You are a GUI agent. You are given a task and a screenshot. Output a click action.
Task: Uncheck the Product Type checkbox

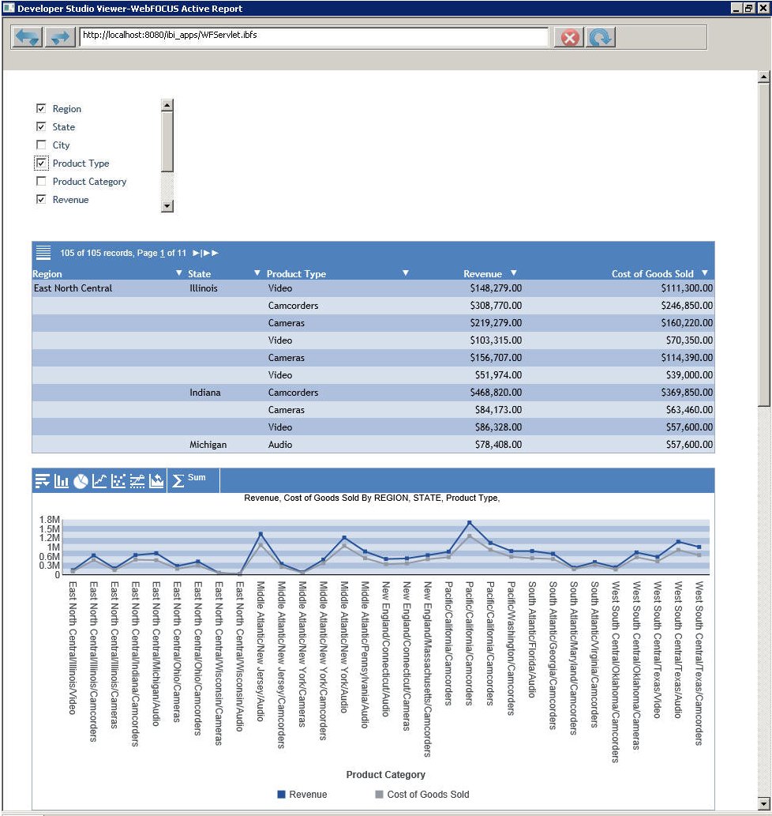pos(41,163)
